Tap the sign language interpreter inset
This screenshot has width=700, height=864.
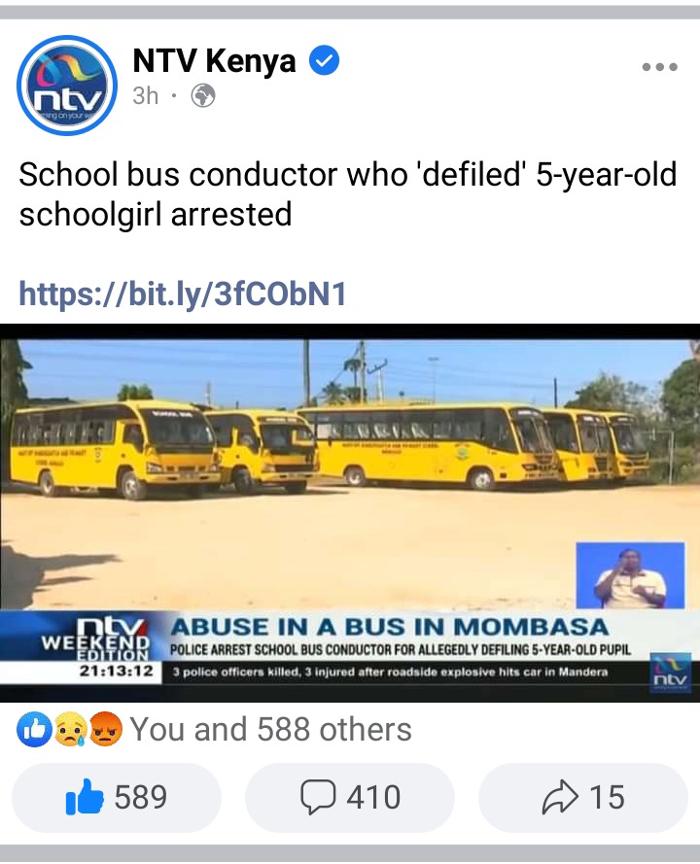click(x=631, y=575)
